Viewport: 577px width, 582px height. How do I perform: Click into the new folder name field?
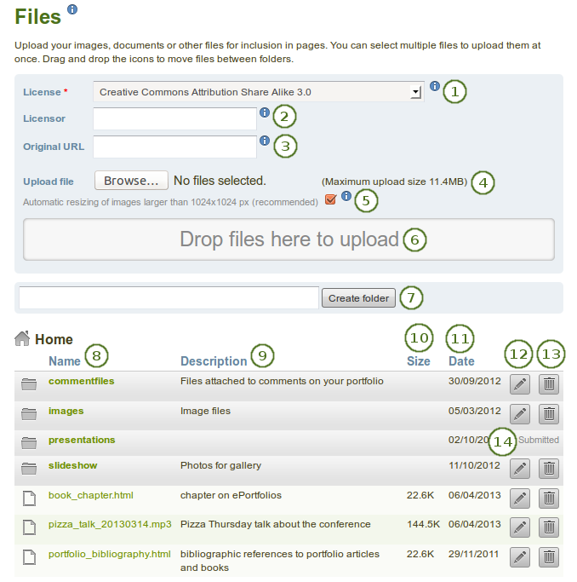169,297
